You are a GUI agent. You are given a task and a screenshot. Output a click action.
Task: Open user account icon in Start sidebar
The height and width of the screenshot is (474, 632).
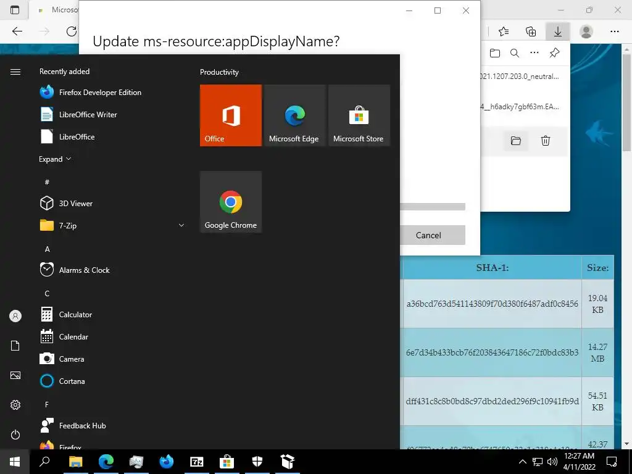pyautogui.click(x=15, y=316)
